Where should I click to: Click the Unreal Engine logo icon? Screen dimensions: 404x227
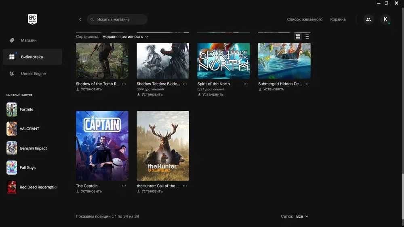tap(12, 73)
